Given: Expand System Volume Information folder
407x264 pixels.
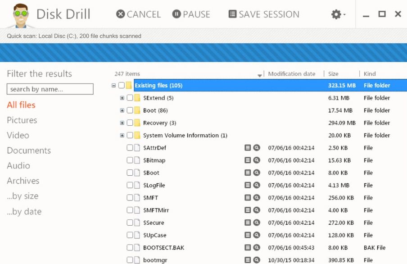Looking at the screenshot, I should pos(122,135).
